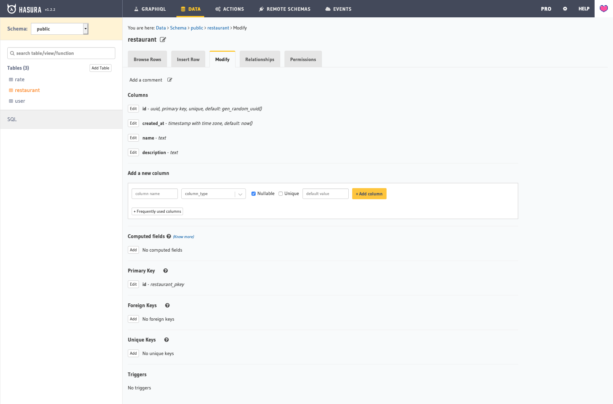This screenshot has width=613, height=404.
Task: Select restaurant table in sidebar
Action: [x=27, y=90]
